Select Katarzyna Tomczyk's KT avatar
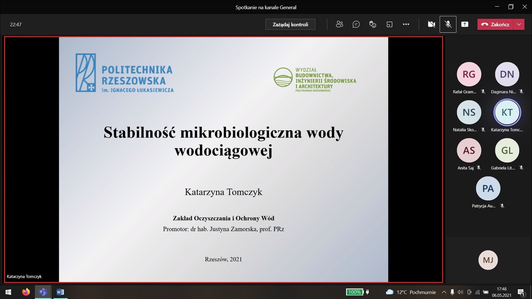The height and width of the screenshot is (299, 532). coord(507,112)
